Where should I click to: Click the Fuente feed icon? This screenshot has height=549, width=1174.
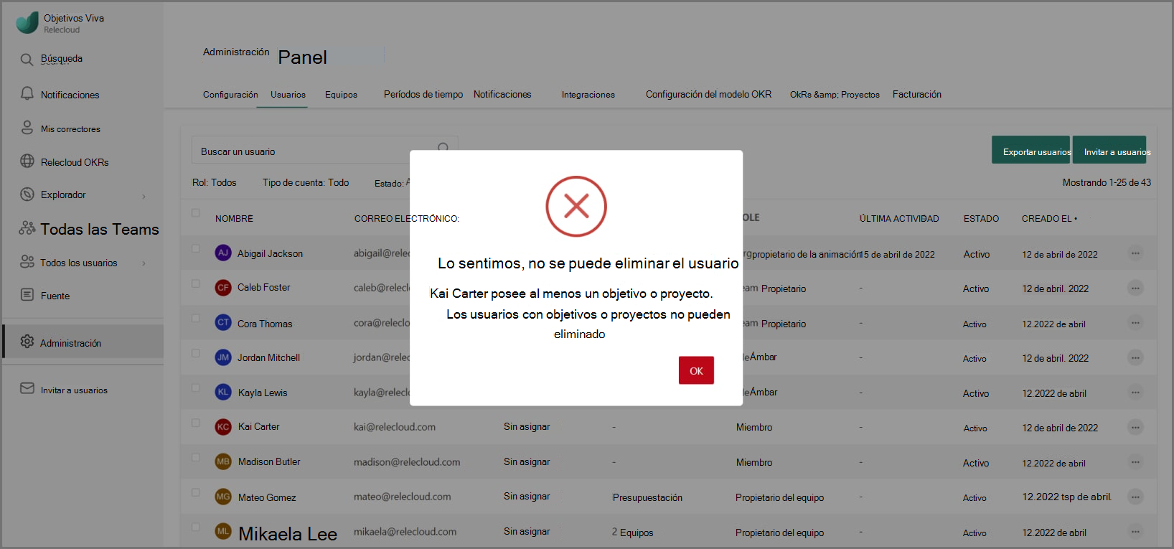click(x=27, y=295)
